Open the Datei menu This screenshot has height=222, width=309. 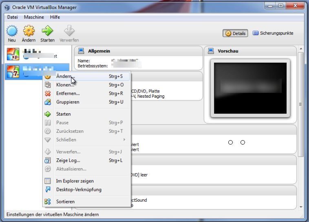click(13, 17)
